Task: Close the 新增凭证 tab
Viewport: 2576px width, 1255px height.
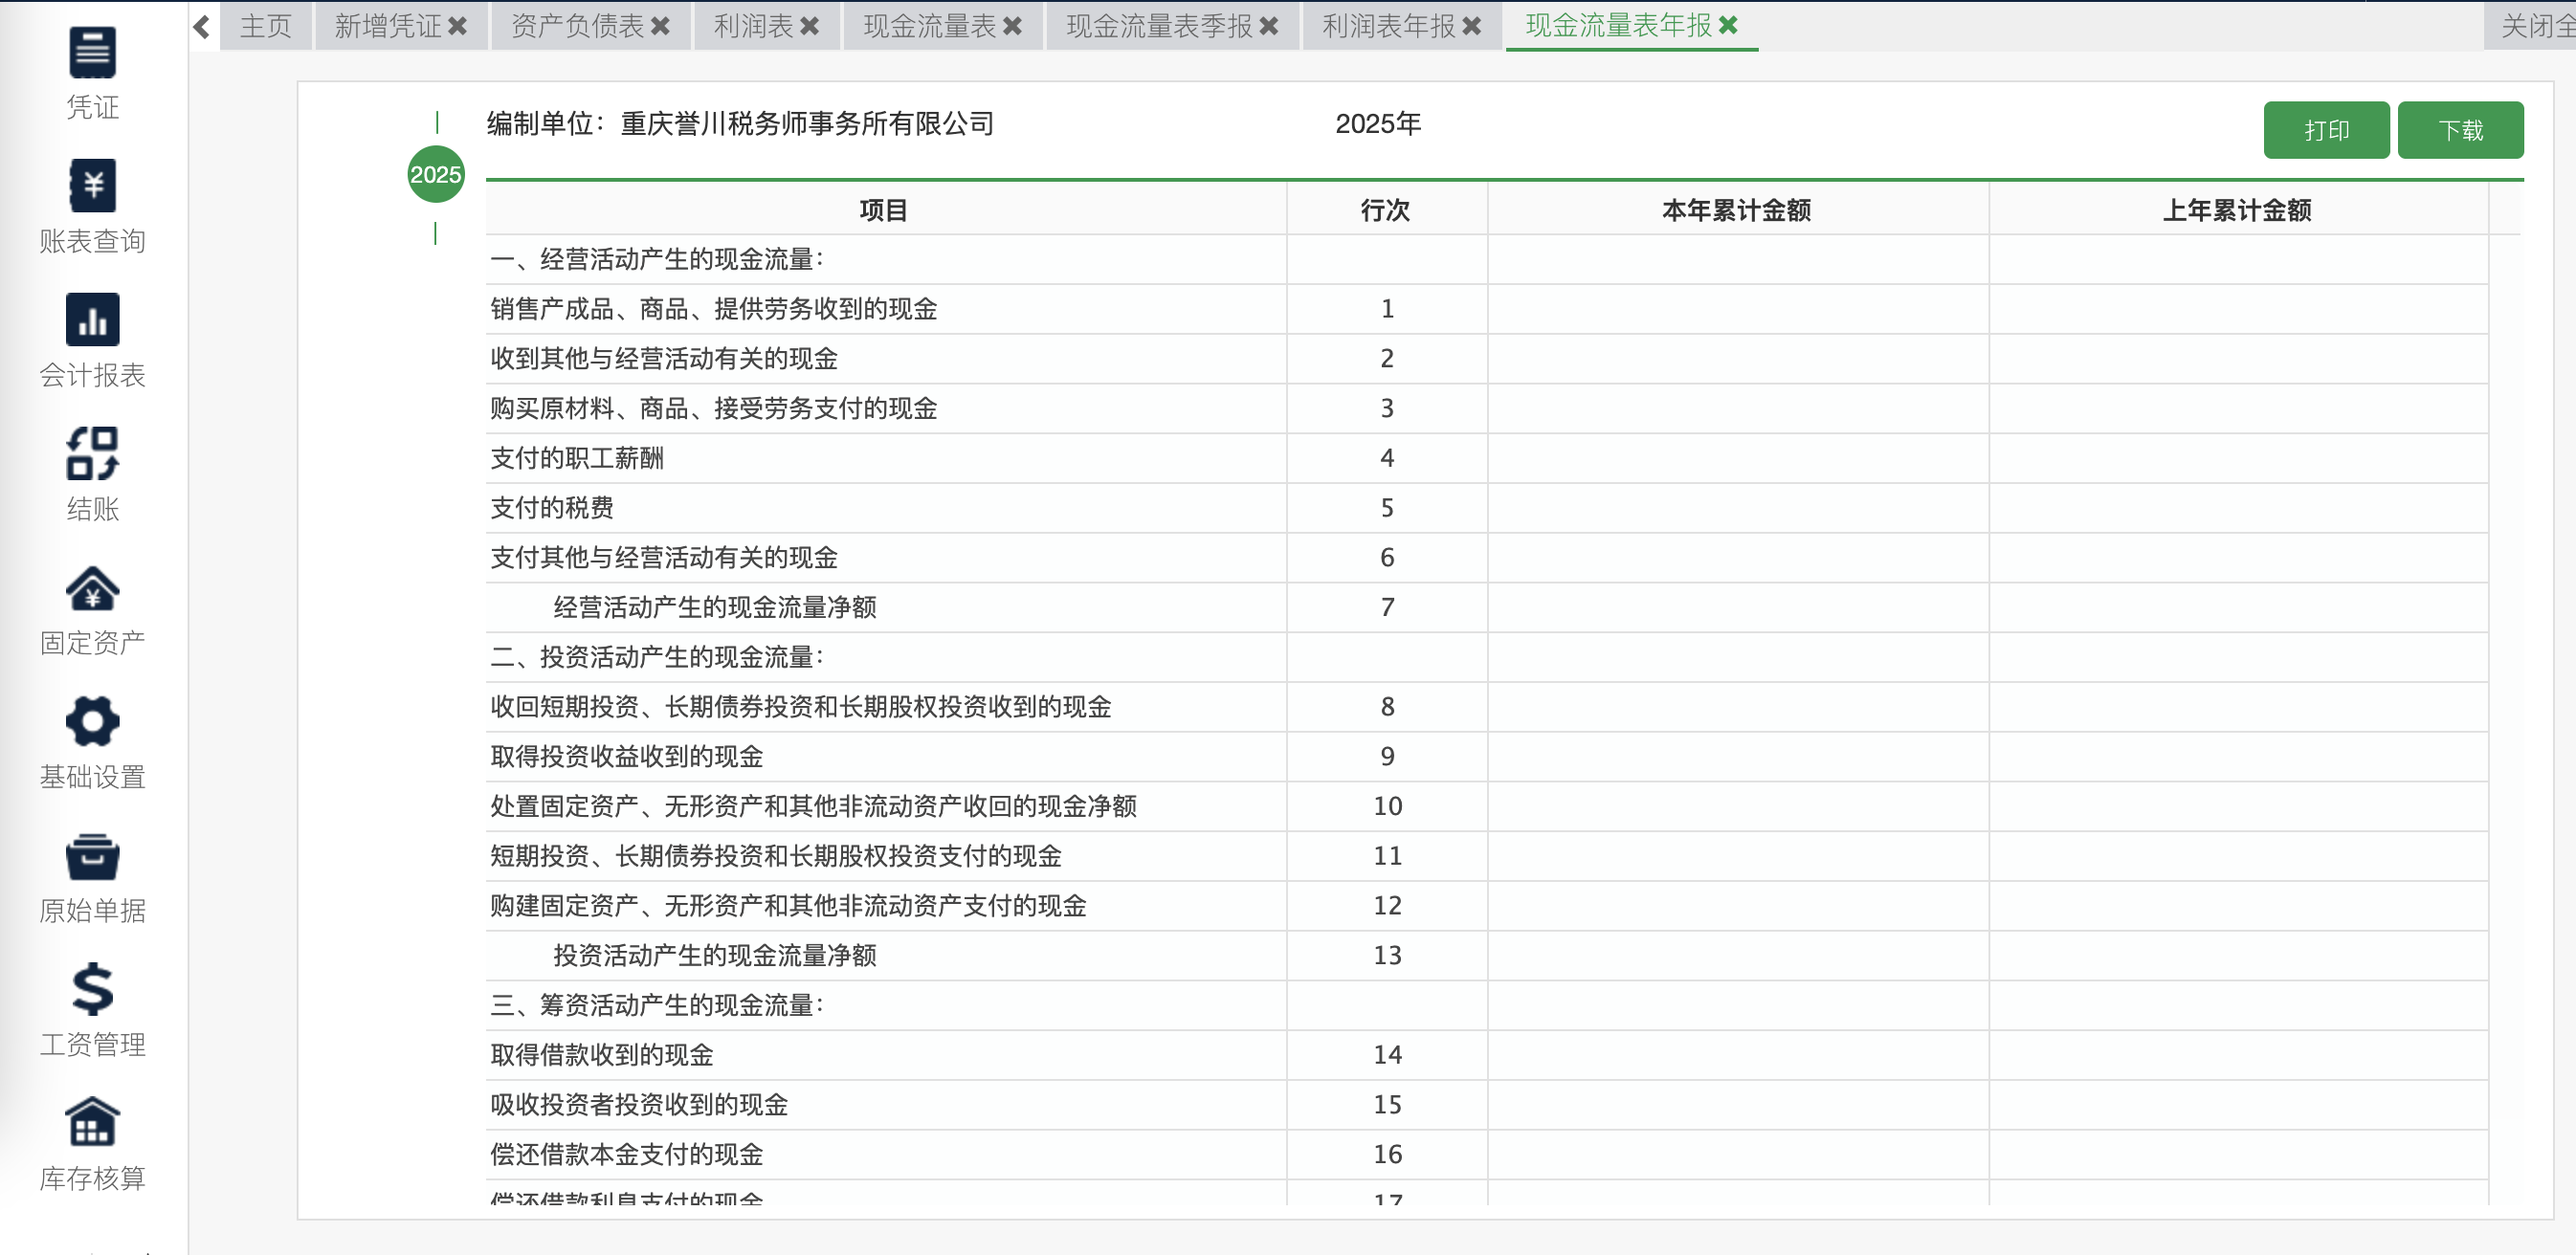Action: (x=458, y=26)
